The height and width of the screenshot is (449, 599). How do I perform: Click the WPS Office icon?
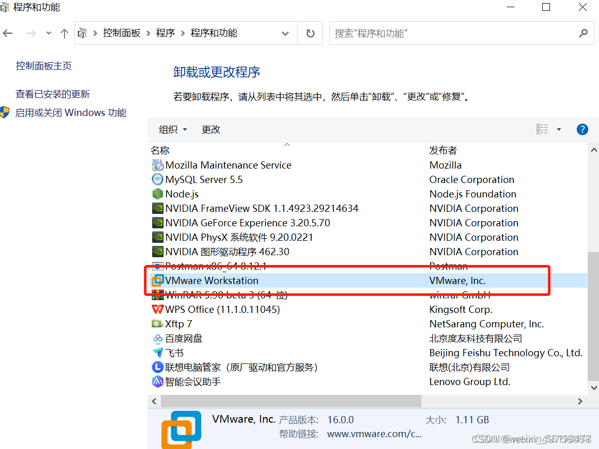[x=157, y=309]
